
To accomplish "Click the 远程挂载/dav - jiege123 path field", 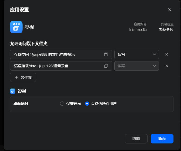I will click(61, 66).
